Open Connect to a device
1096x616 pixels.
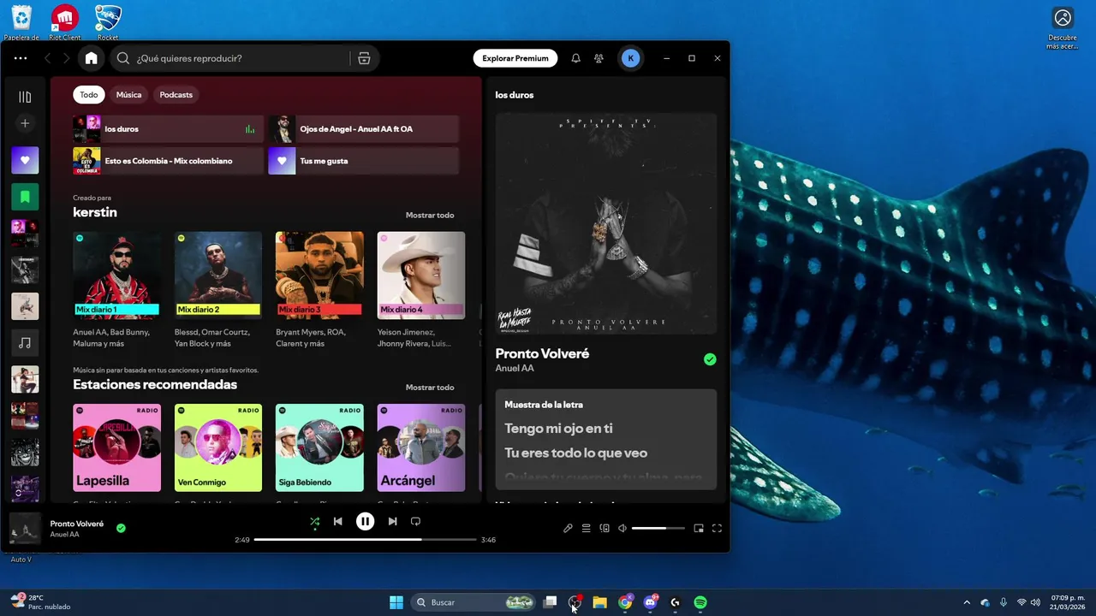(x=605, y=528)
